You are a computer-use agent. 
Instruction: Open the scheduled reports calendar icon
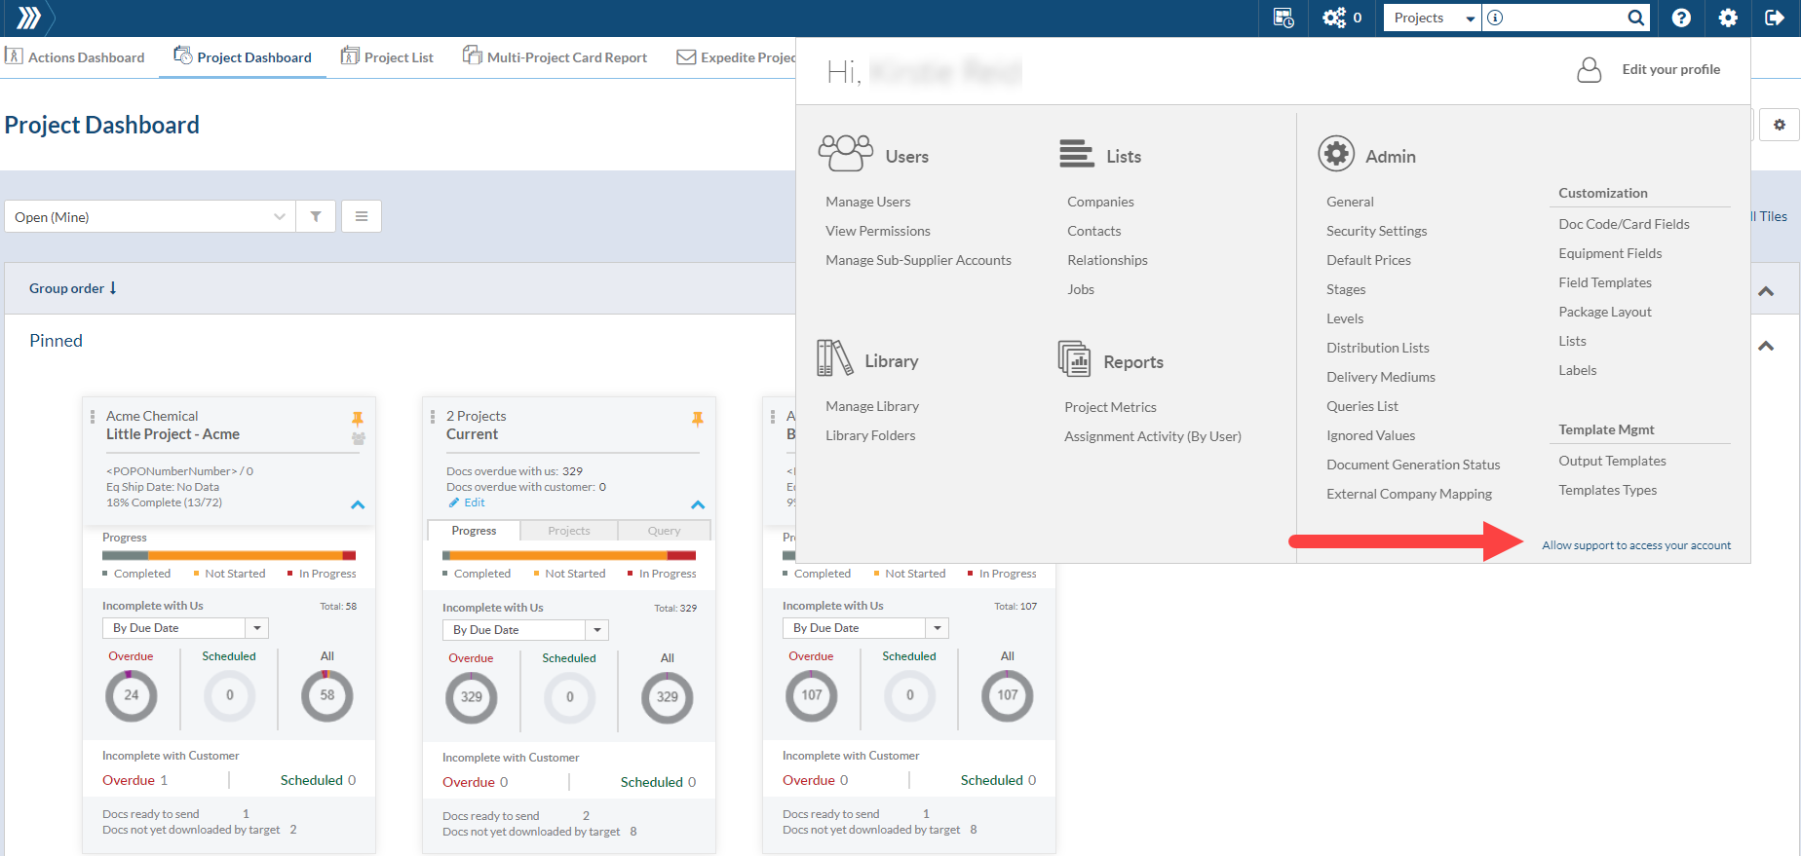tap(1284, 18)
